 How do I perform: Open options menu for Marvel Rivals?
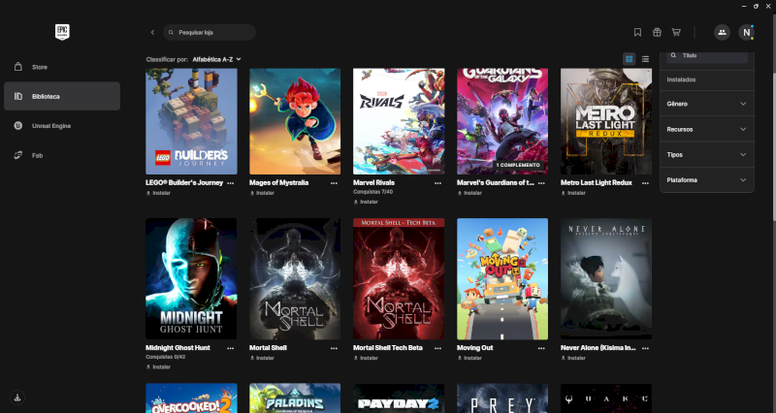coord(438,183)
